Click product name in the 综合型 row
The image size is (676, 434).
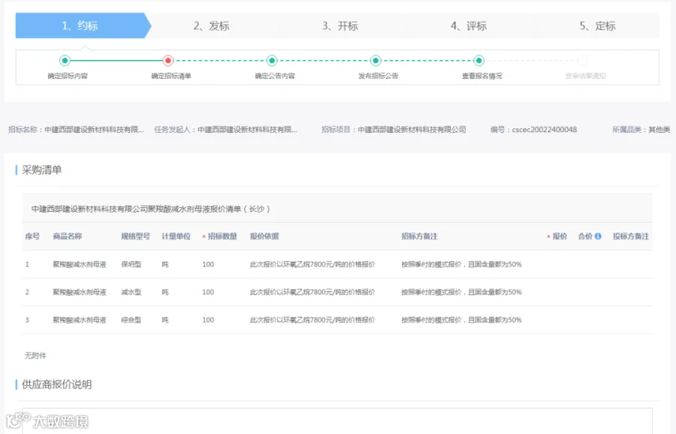(80, 320)
